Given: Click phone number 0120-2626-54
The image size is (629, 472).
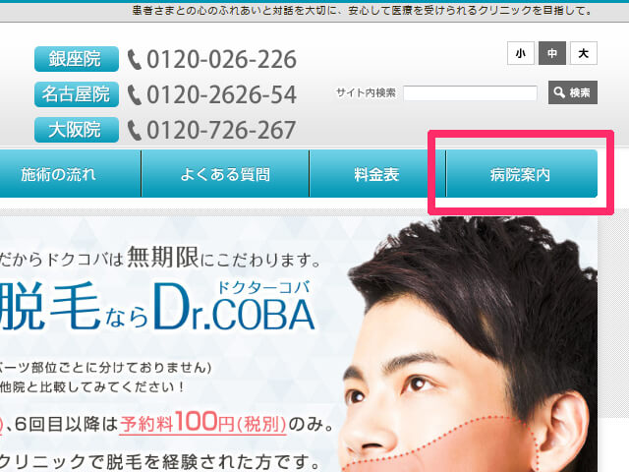Looking at the screenshot, I should pyautogui.click(x=221, y=94).
